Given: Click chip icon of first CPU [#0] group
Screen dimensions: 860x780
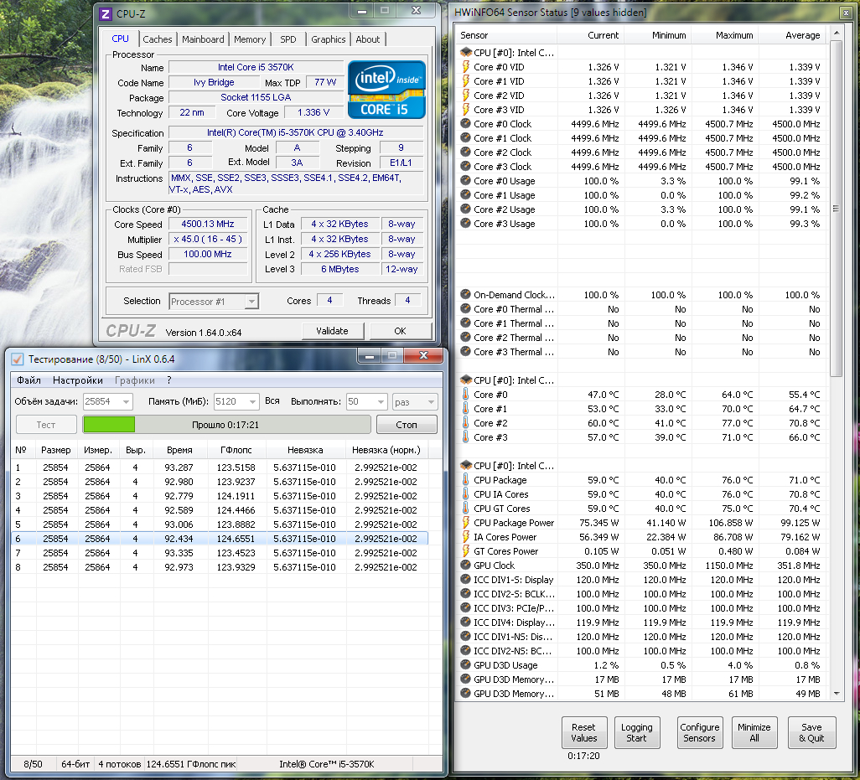Looking at the screenshot, I should pyautogui.click(x=466, y=53).
